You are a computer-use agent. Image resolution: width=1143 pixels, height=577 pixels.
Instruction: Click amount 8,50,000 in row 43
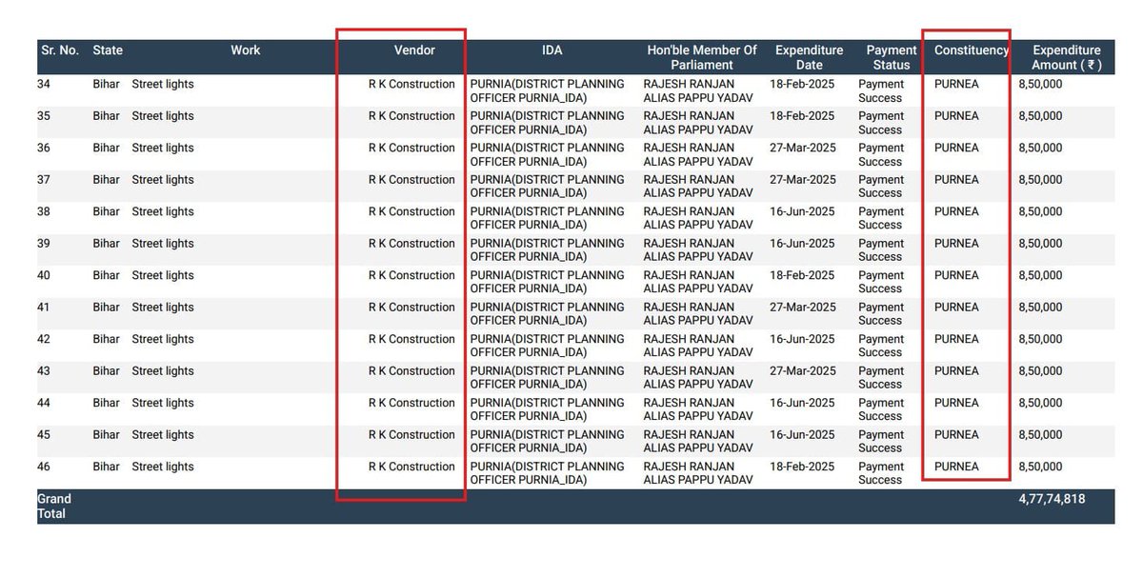[x=1040, y=371]
